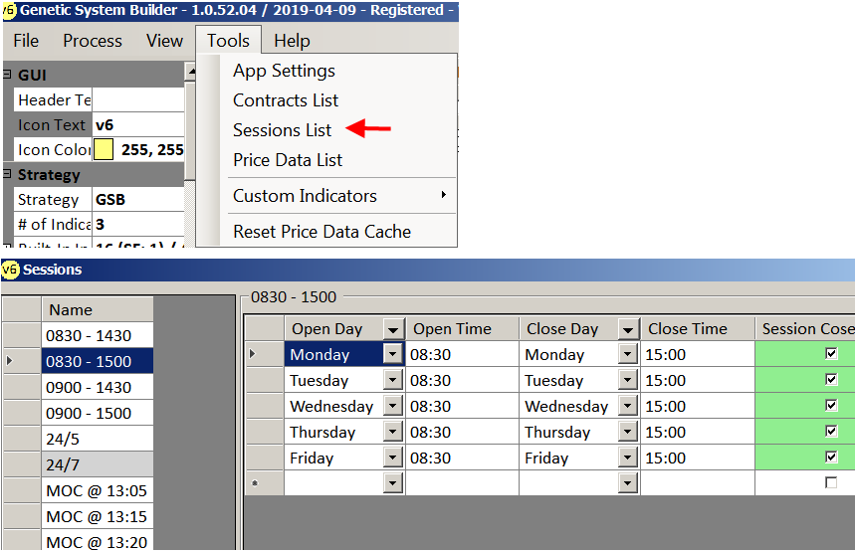Open the Open Day column header dropdown

point(393,329)
